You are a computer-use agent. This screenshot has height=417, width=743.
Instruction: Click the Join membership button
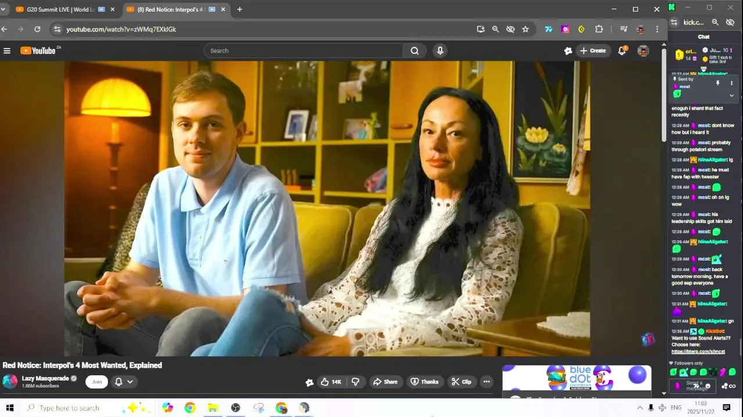pos(97,382)
